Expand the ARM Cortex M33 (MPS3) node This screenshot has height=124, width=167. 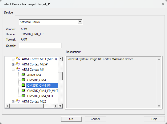coord(13,59)
